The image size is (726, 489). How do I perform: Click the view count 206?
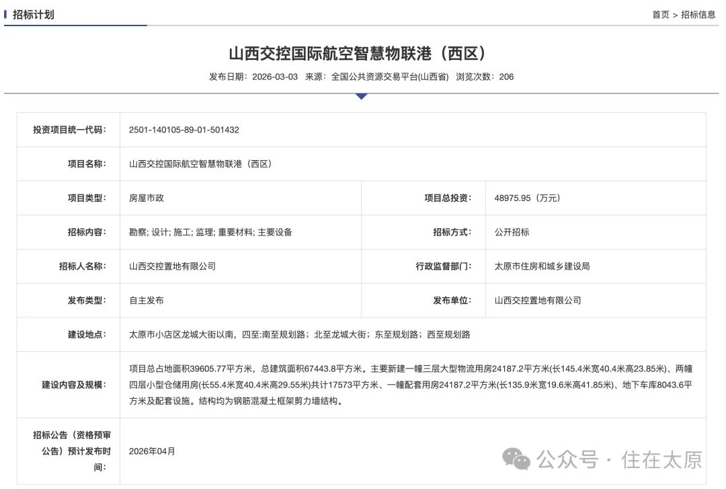(x=506, y=77)
